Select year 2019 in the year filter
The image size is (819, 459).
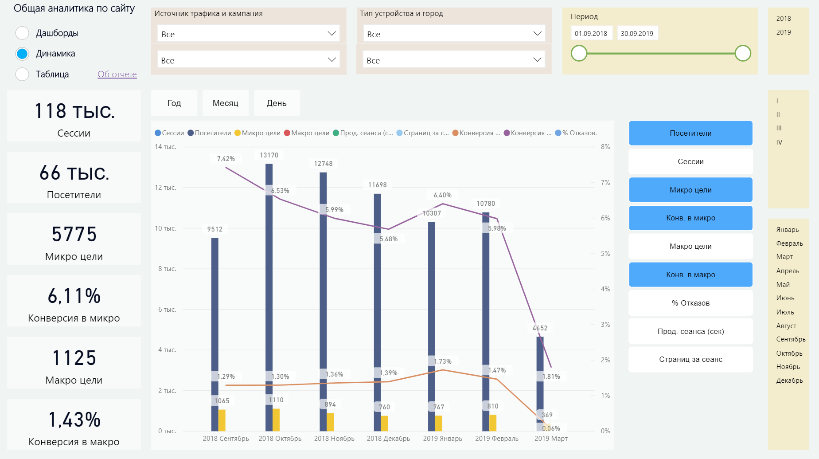tap(783, 32)
